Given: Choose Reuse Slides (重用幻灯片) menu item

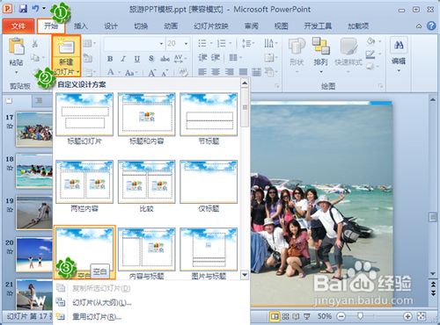Looking at the screenshot, I should click(x=97, y=317).
